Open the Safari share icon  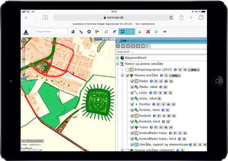[181, 18]
